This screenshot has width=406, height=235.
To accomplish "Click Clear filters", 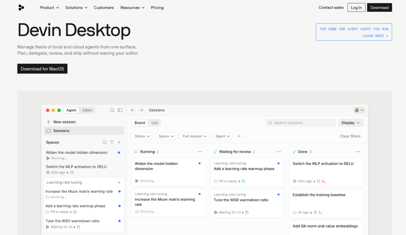I will click(350, 136).
